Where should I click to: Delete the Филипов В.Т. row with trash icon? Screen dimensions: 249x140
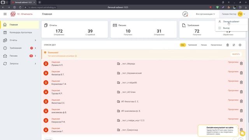[241, 73]
